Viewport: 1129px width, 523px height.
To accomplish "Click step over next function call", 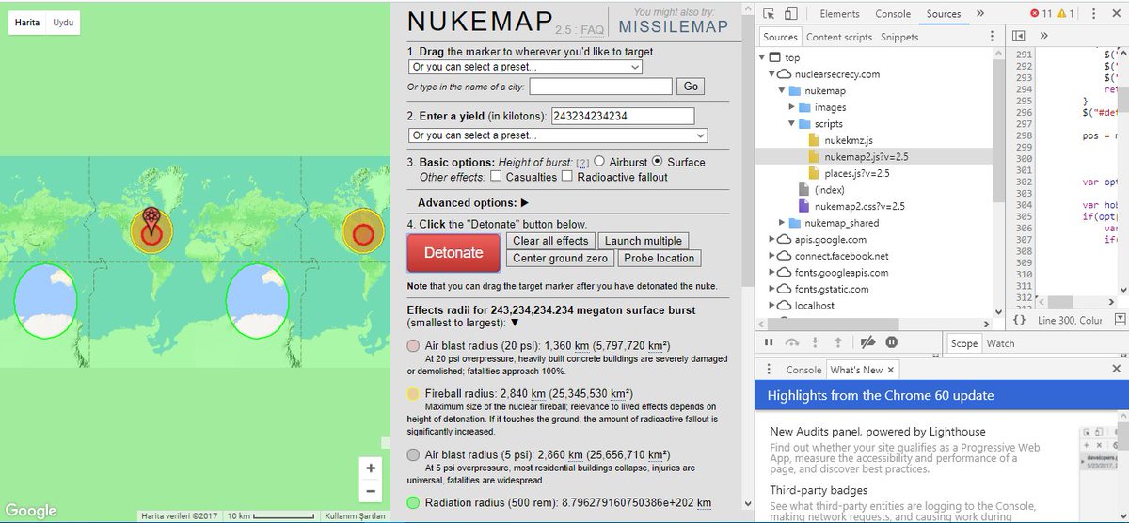I will 792,343.
